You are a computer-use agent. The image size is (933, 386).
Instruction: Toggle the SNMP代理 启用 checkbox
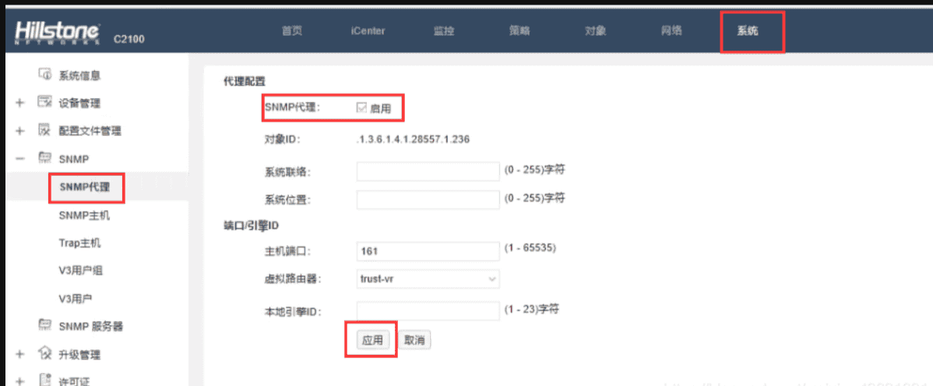point(361,107)
